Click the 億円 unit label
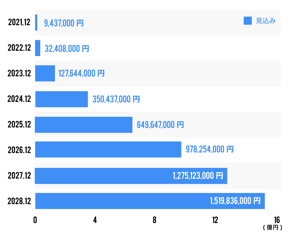 (x=273, y=227)
